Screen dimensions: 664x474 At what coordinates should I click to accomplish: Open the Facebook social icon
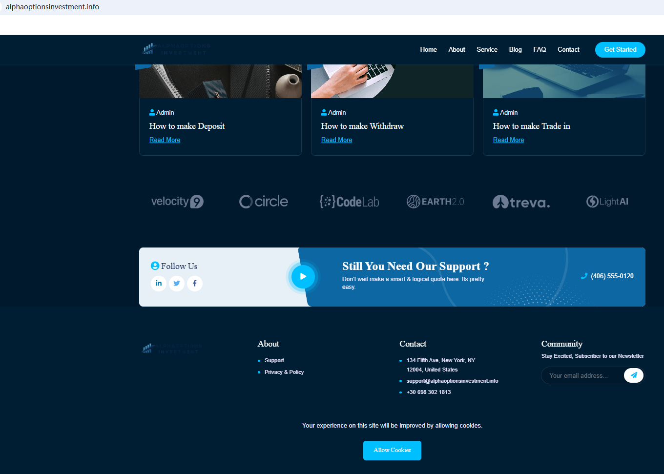tap(195, 283)
